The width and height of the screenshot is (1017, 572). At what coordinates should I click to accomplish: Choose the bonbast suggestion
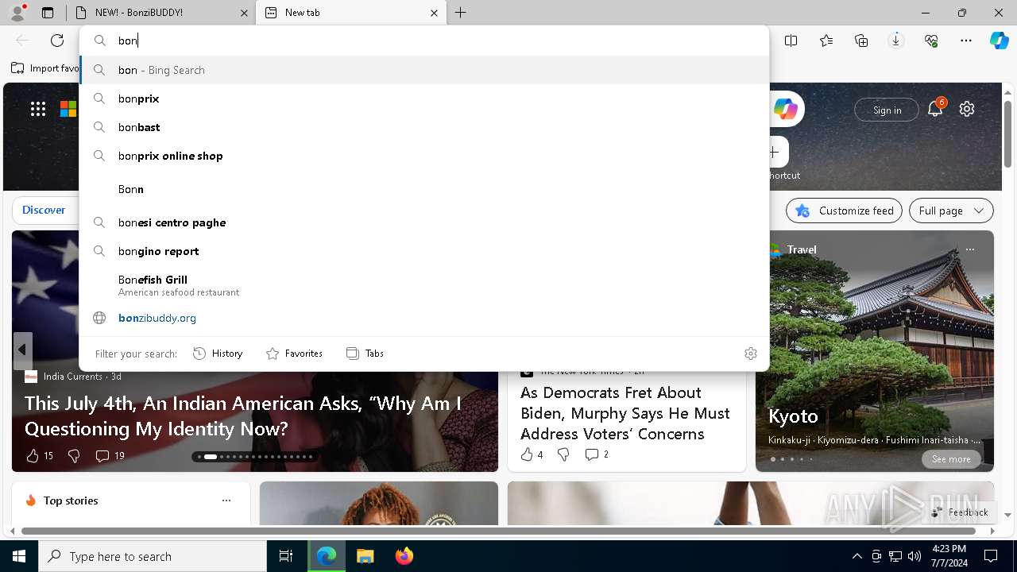click(x=424, y=127)
